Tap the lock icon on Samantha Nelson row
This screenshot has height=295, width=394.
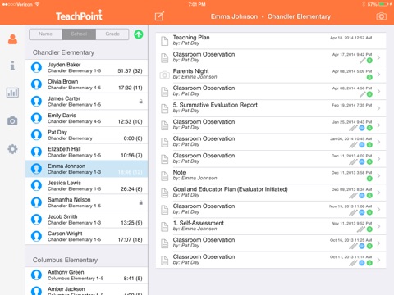140,202
